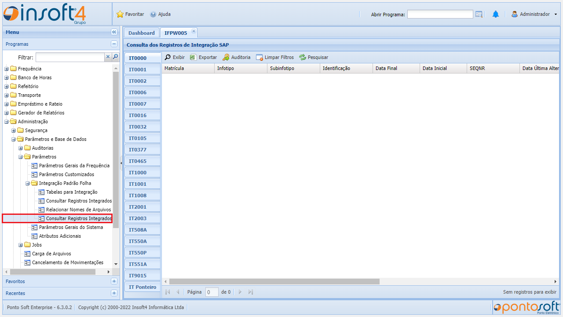Click the Favoritar star icon
Image resolution: width=563 pixels, height=317 pixels.
[120, 14]
